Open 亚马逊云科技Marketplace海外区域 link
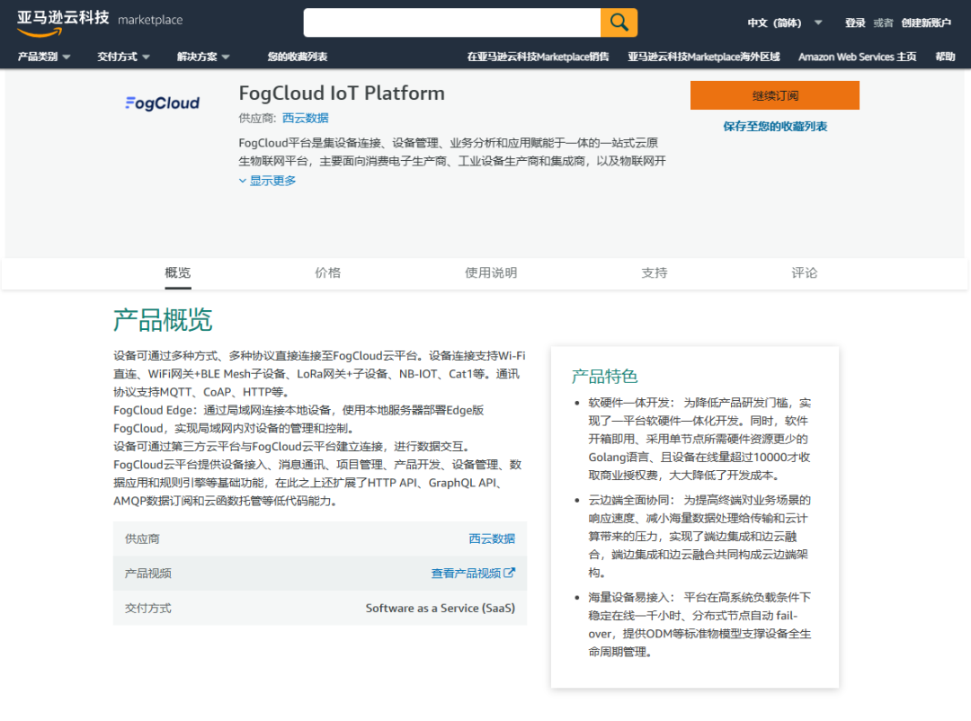The height and width of the screenshot is (721, 971). point(703,57)
